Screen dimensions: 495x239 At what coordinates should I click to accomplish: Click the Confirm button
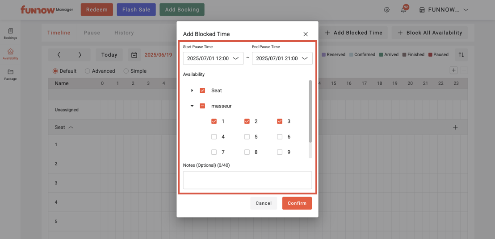tap(297, 203)
